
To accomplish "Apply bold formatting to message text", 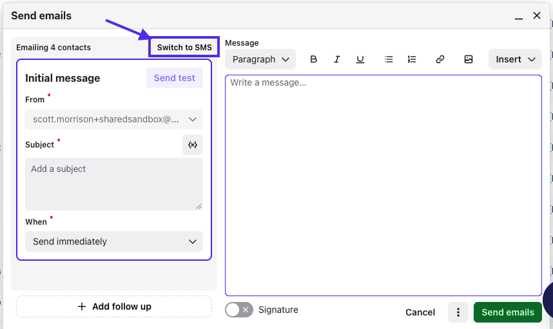I will pos(313,59).
